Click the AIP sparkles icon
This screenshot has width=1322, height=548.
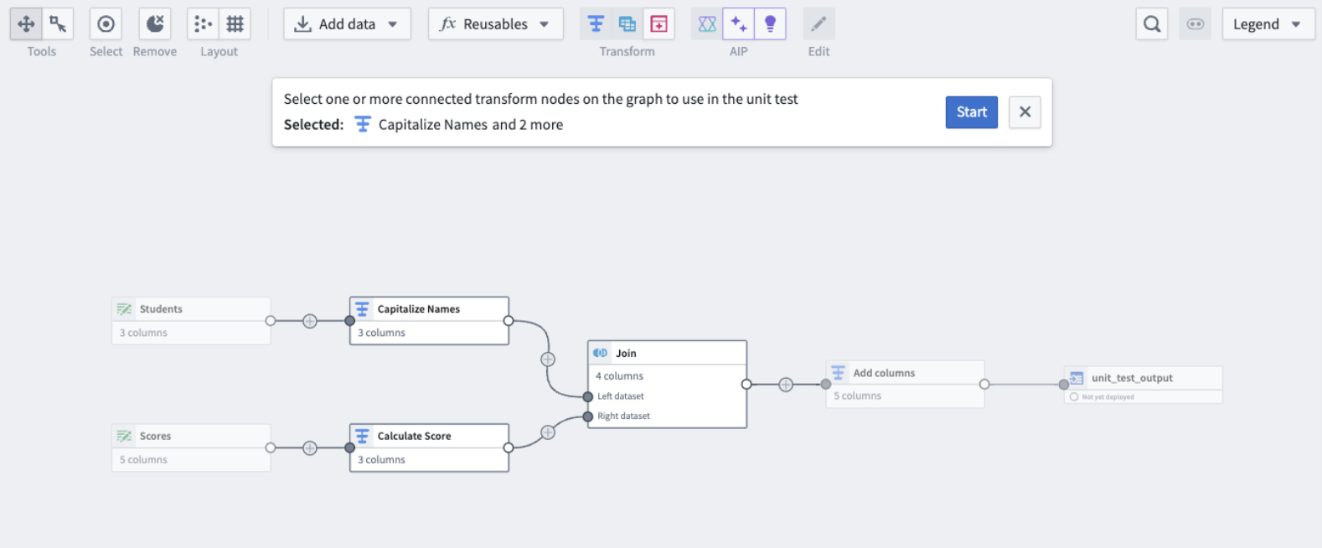point(739,24)
